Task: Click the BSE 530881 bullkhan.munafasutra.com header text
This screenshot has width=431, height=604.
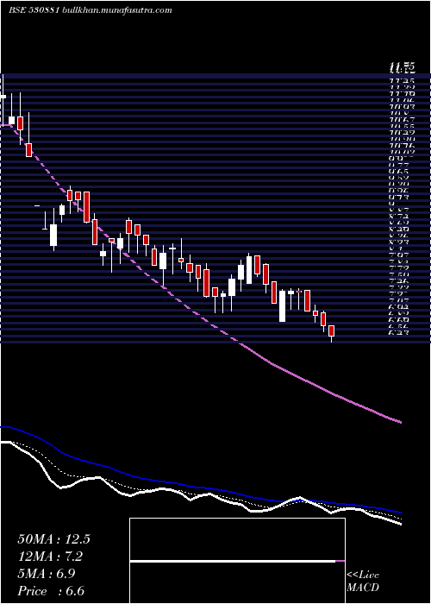Action: (x=90, y=10)
